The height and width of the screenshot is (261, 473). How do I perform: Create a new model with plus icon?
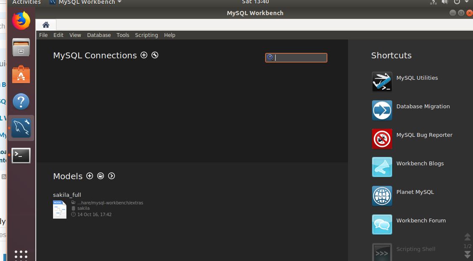pos(90,176)
